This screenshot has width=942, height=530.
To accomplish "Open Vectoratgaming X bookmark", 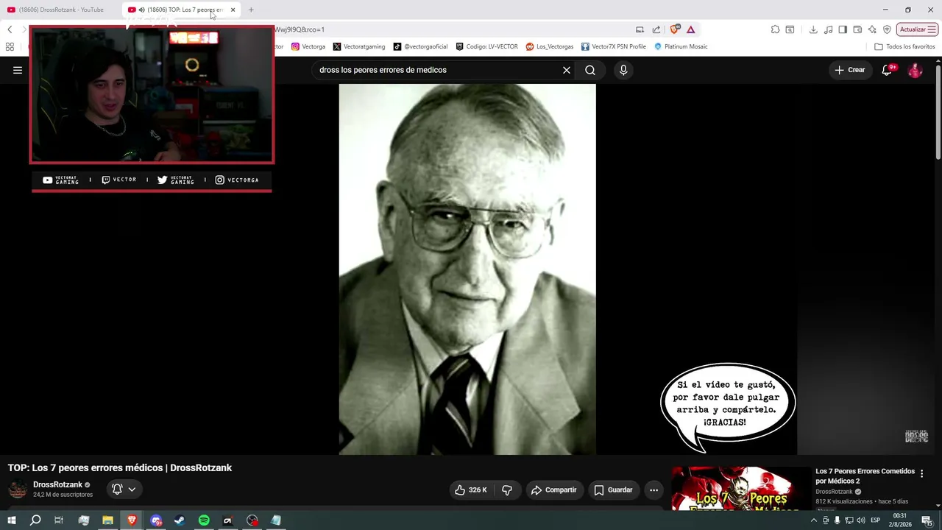I will pos(359,46).
